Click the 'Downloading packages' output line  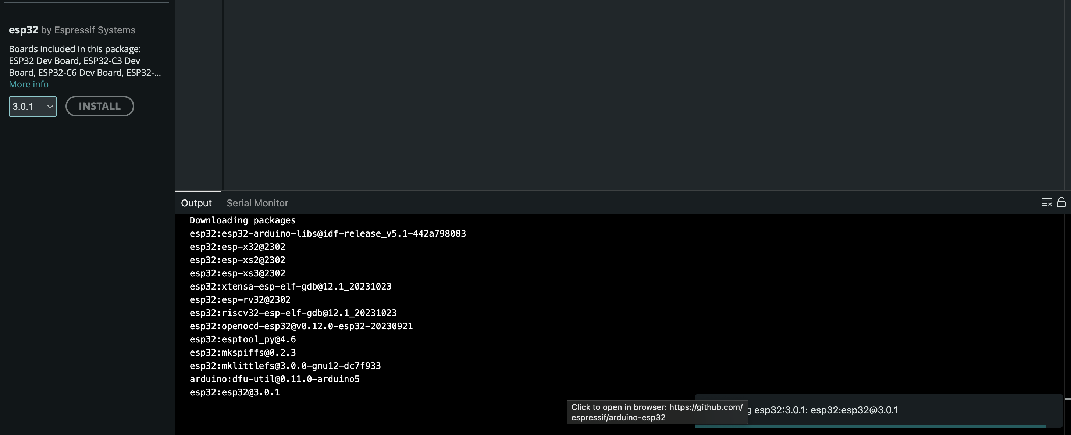click(x=242, y=220)
